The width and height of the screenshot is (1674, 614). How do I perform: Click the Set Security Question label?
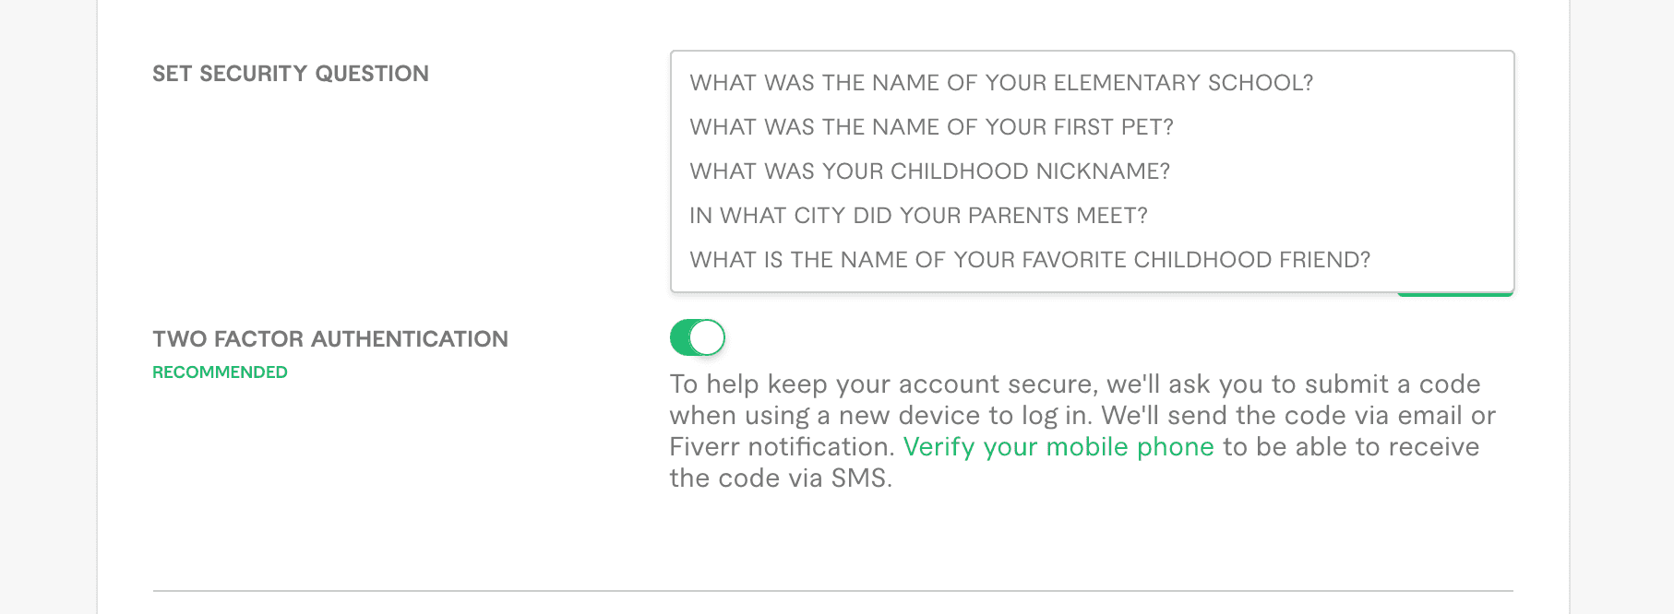[291, 74]
